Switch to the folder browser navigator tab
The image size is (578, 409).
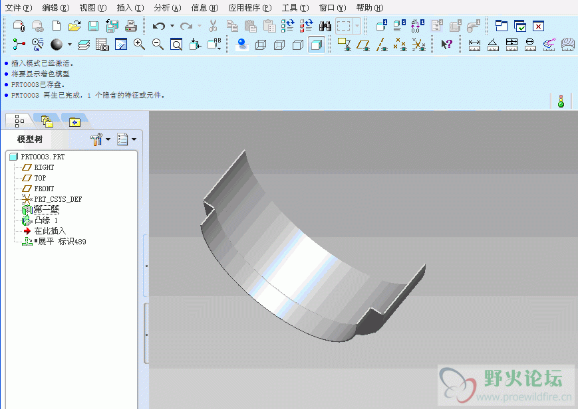coord(47,121)
